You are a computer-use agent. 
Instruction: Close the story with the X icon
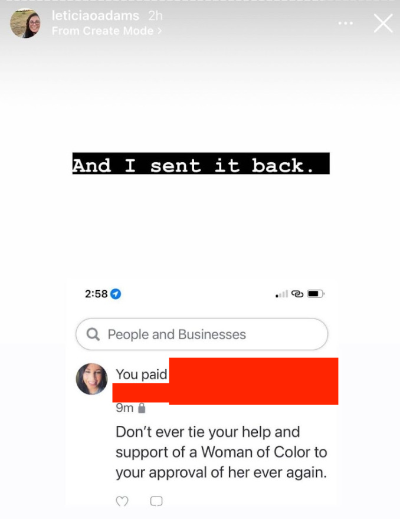click(383, 23)
